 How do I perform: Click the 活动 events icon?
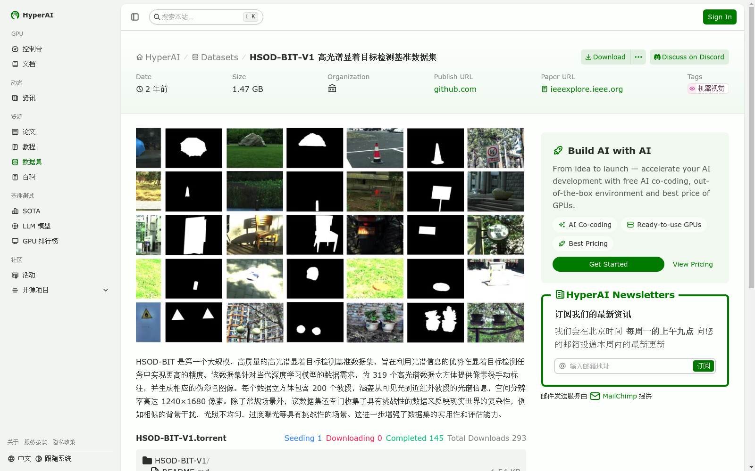click(x=15, y=275)
